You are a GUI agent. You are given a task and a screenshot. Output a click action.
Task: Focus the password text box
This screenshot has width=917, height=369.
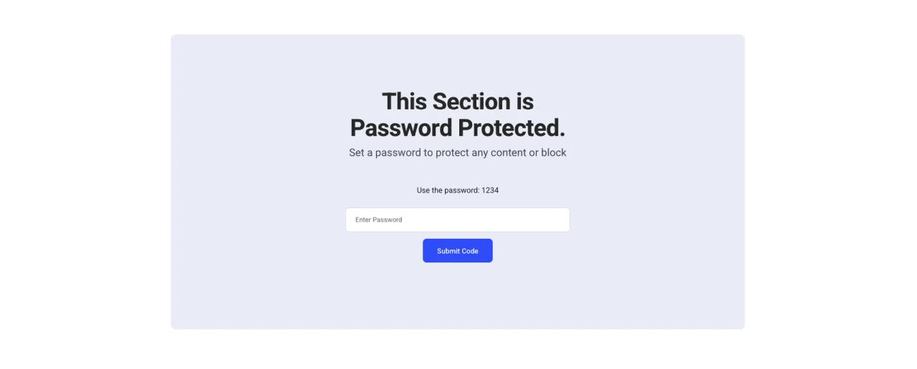point(457,220)
